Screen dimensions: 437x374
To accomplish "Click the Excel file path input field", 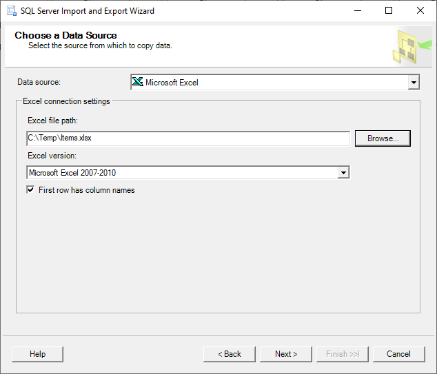I will coord(188,138).
